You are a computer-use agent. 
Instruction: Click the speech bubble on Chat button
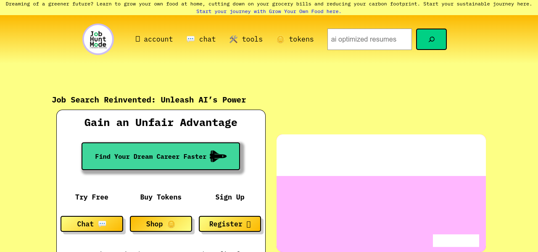[102, 224]
